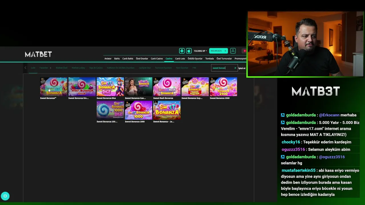Screen dimensions: 365x205
Task: Click chat username mustafaertekin55
Action: tap(299, 170)
